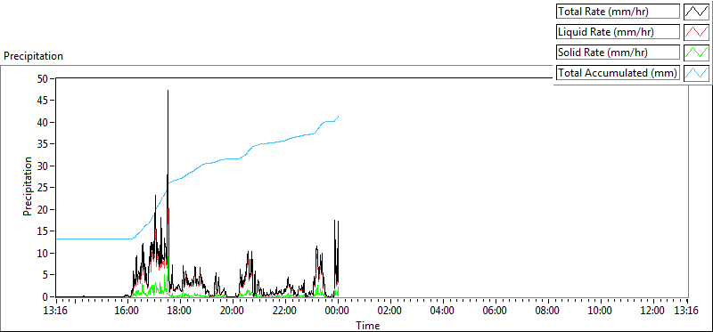This screenshot has height=332, width=713.
Task: Click the 25 value on the y-axis
Action: pos(43,188)
